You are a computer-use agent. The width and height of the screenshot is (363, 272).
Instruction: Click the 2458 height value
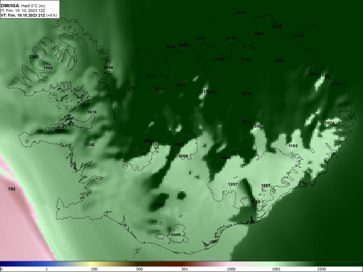[x=170, y=47]
